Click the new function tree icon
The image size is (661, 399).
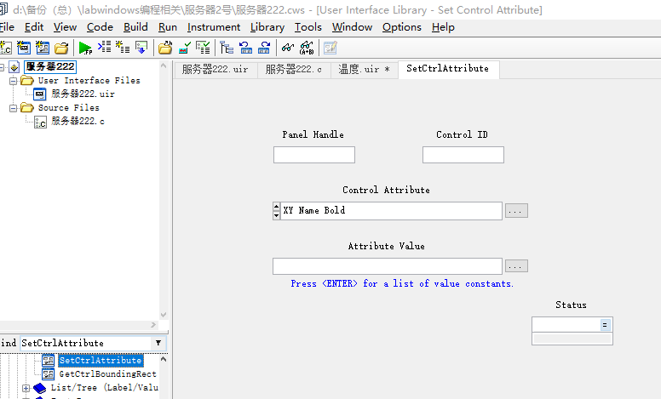(43, 48)
